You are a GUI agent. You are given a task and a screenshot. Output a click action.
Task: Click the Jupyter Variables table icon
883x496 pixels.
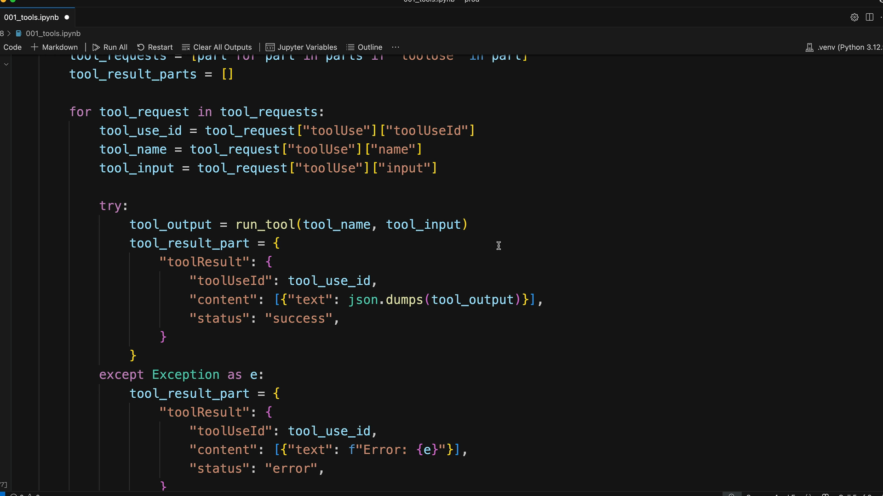click(270, 47)
